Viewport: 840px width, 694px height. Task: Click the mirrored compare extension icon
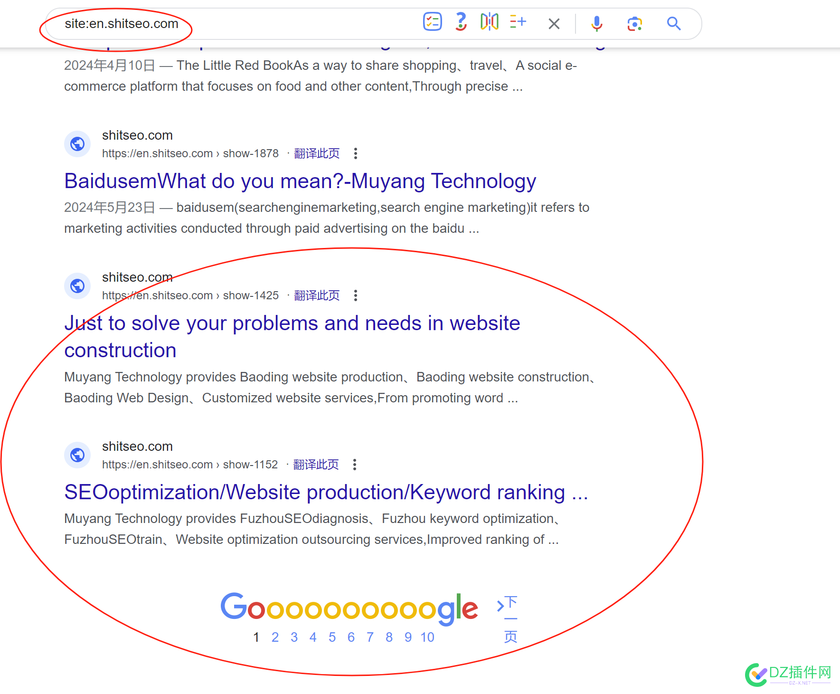[489, 22]
